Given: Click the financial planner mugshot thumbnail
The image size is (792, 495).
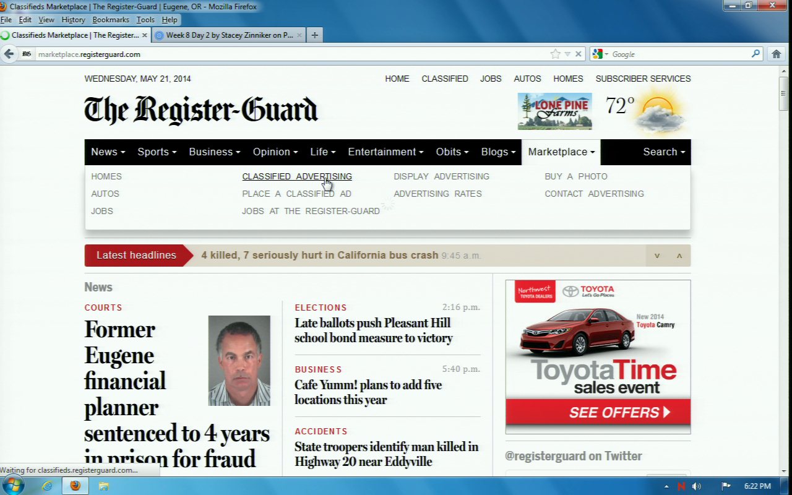Looking at the screenshot, I should tap(239, 360).
